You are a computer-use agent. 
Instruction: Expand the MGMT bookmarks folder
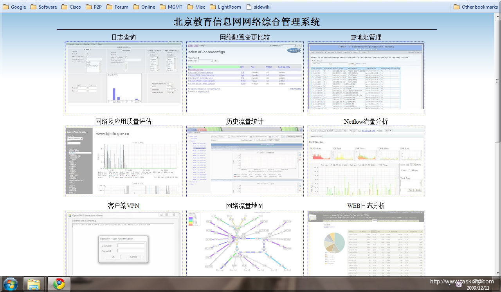tap(171, 7)
